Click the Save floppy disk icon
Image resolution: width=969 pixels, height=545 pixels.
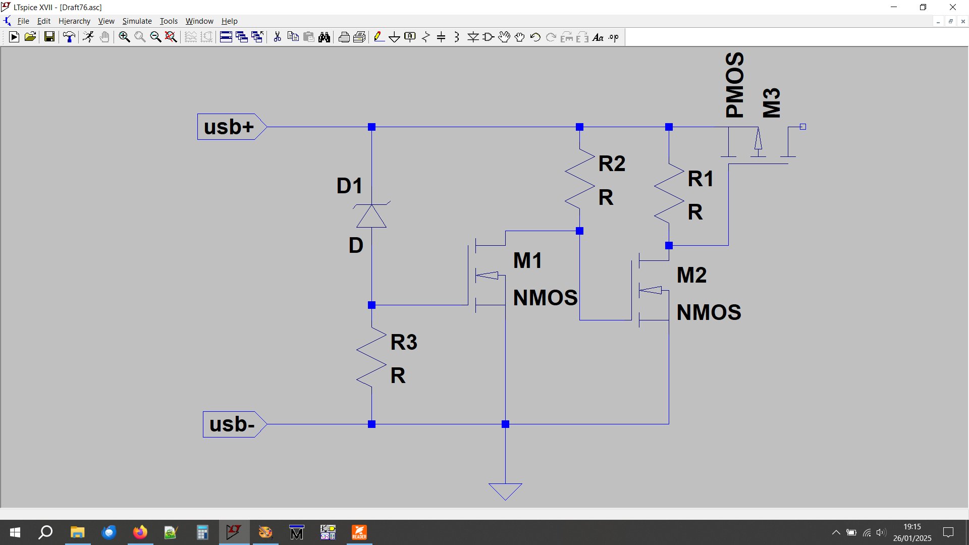click(49, 37)
